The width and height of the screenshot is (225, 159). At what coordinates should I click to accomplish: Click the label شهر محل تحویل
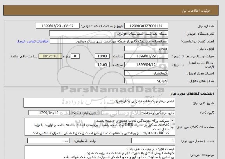(x=201, y=81)
